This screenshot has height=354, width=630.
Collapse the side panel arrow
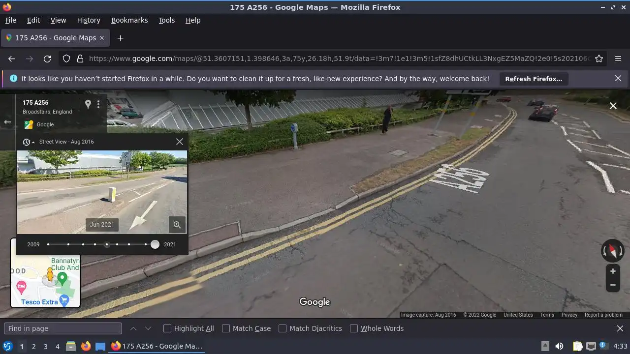click(x=7, y=122)
